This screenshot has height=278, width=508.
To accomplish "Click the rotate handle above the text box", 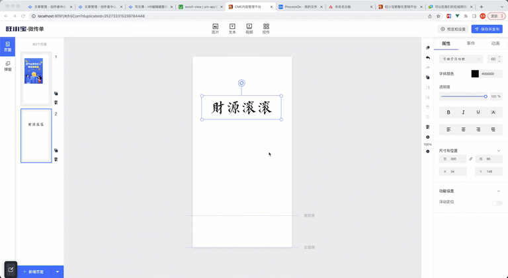I will [x=241, y=83].
